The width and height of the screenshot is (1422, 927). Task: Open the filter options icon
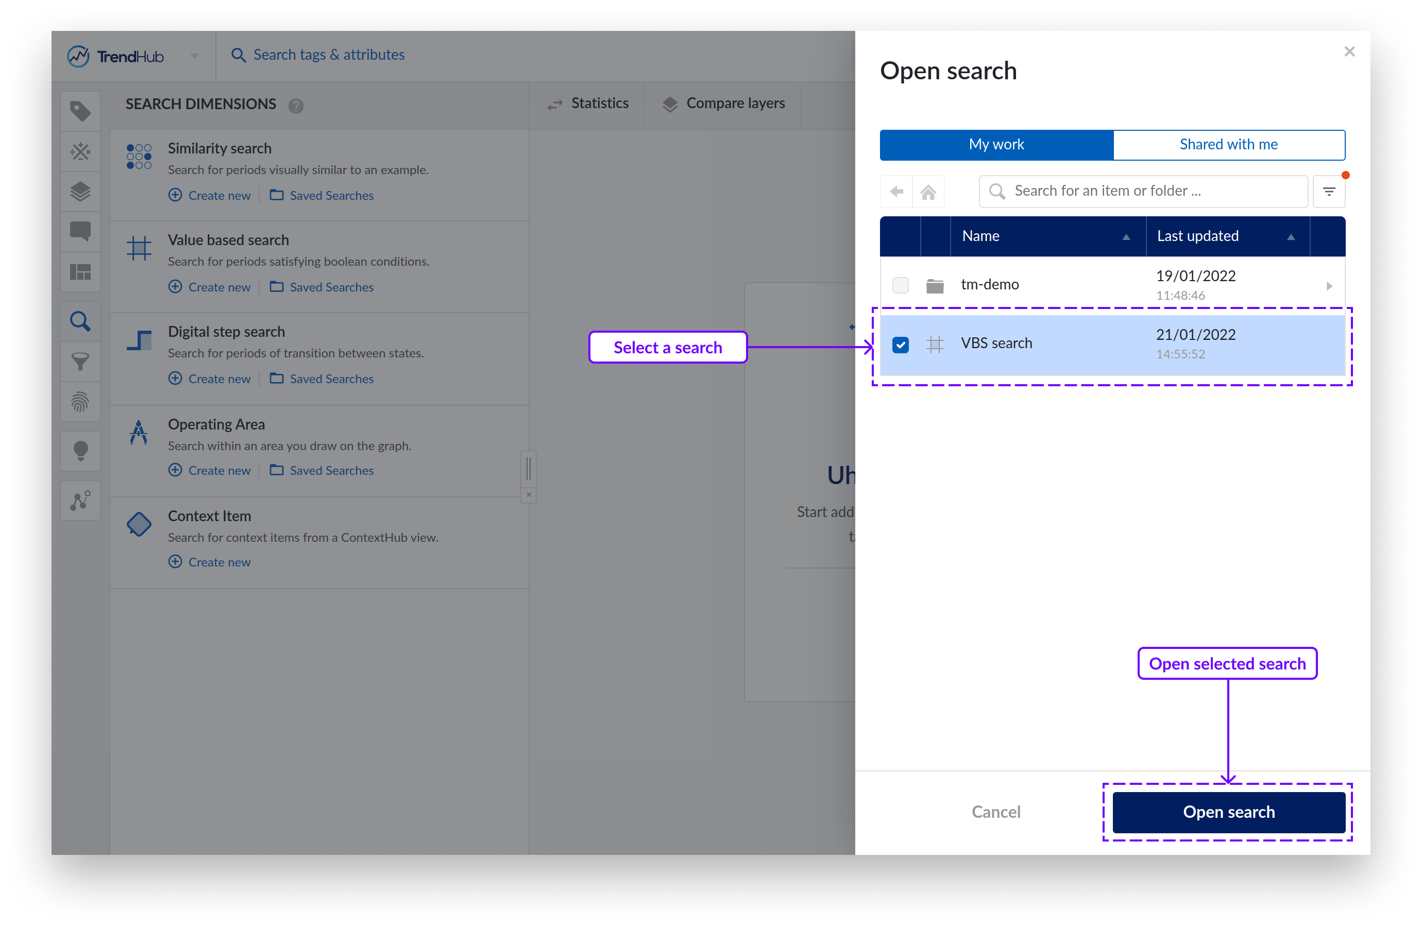click(x=1329, y=192)
